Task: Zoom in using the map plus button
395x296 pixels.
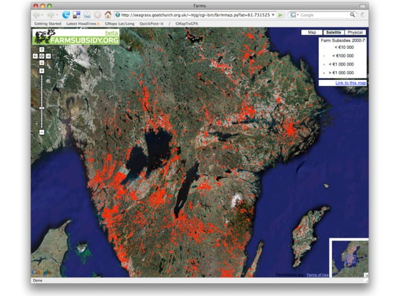Action: point(41,71)
